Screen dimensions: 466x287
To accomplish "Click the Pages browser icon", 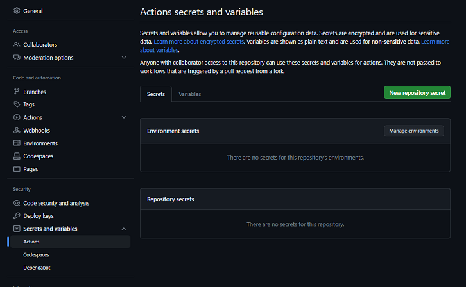I will click(x=17, y=169).
